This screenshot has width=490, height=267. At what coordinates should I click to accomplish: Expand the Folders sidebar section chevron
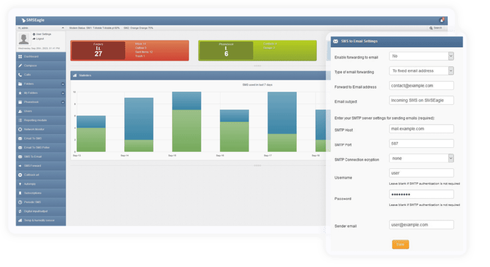(63, 84)
